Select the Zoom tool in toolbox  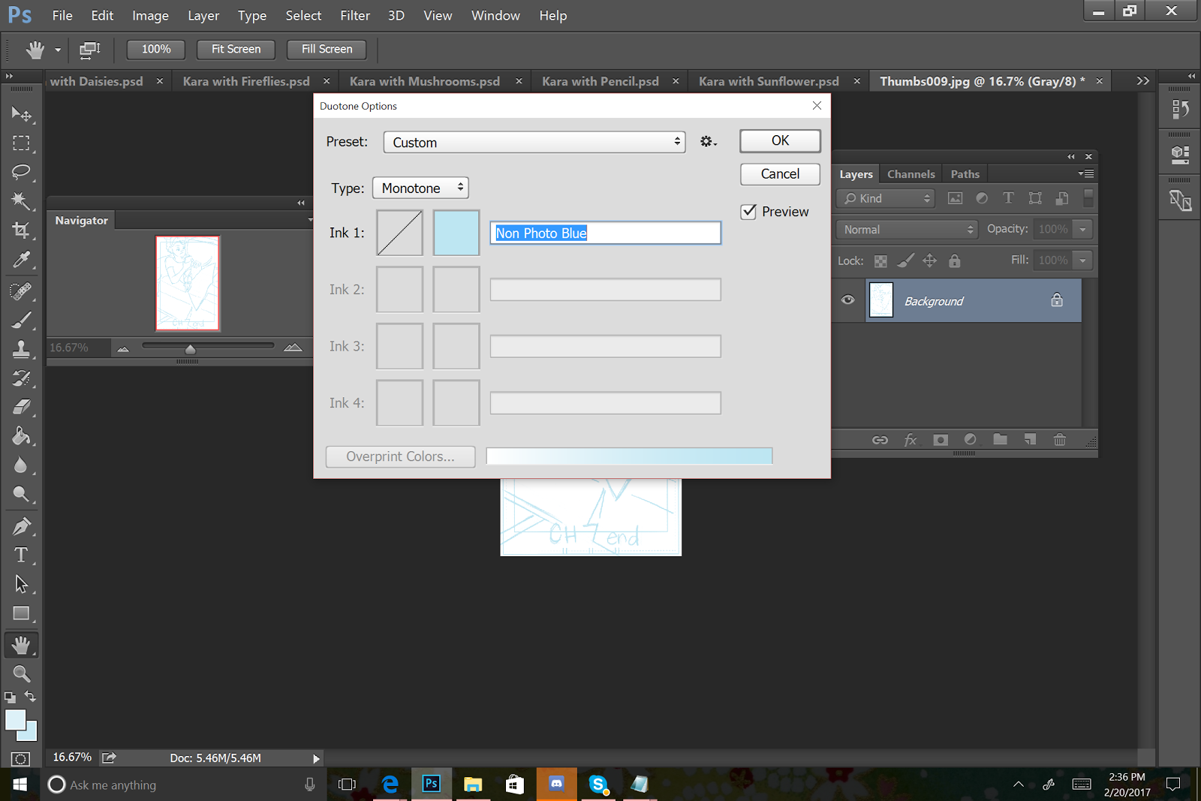tap(21, 673)
